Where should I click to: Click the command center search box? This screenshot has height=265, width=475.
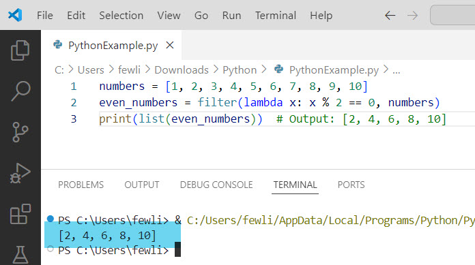(x=452, y=15)
